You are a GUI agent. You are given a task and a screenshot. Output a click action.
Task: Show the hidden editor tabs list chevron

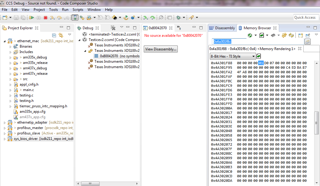click(x=179, y=27)
